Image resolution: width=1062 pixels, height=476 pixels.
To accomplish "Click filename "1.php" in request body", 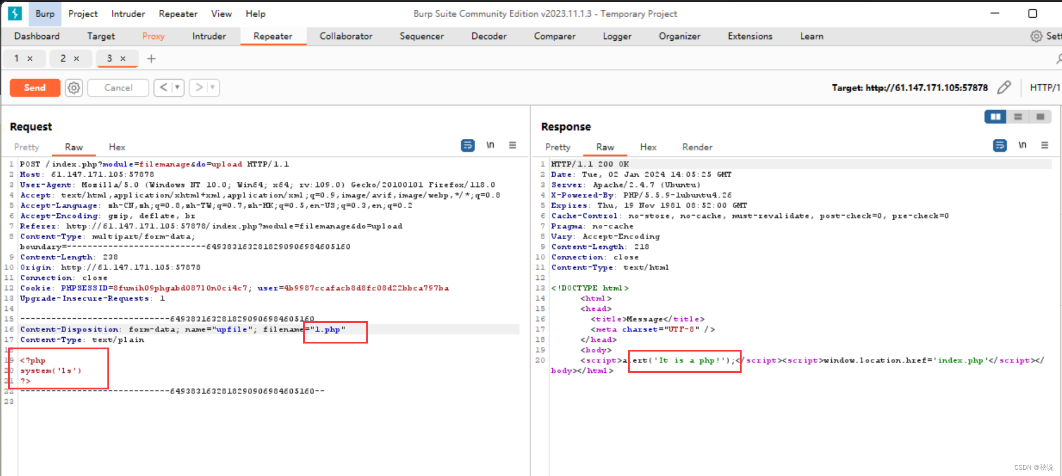I will click(328, 329).
